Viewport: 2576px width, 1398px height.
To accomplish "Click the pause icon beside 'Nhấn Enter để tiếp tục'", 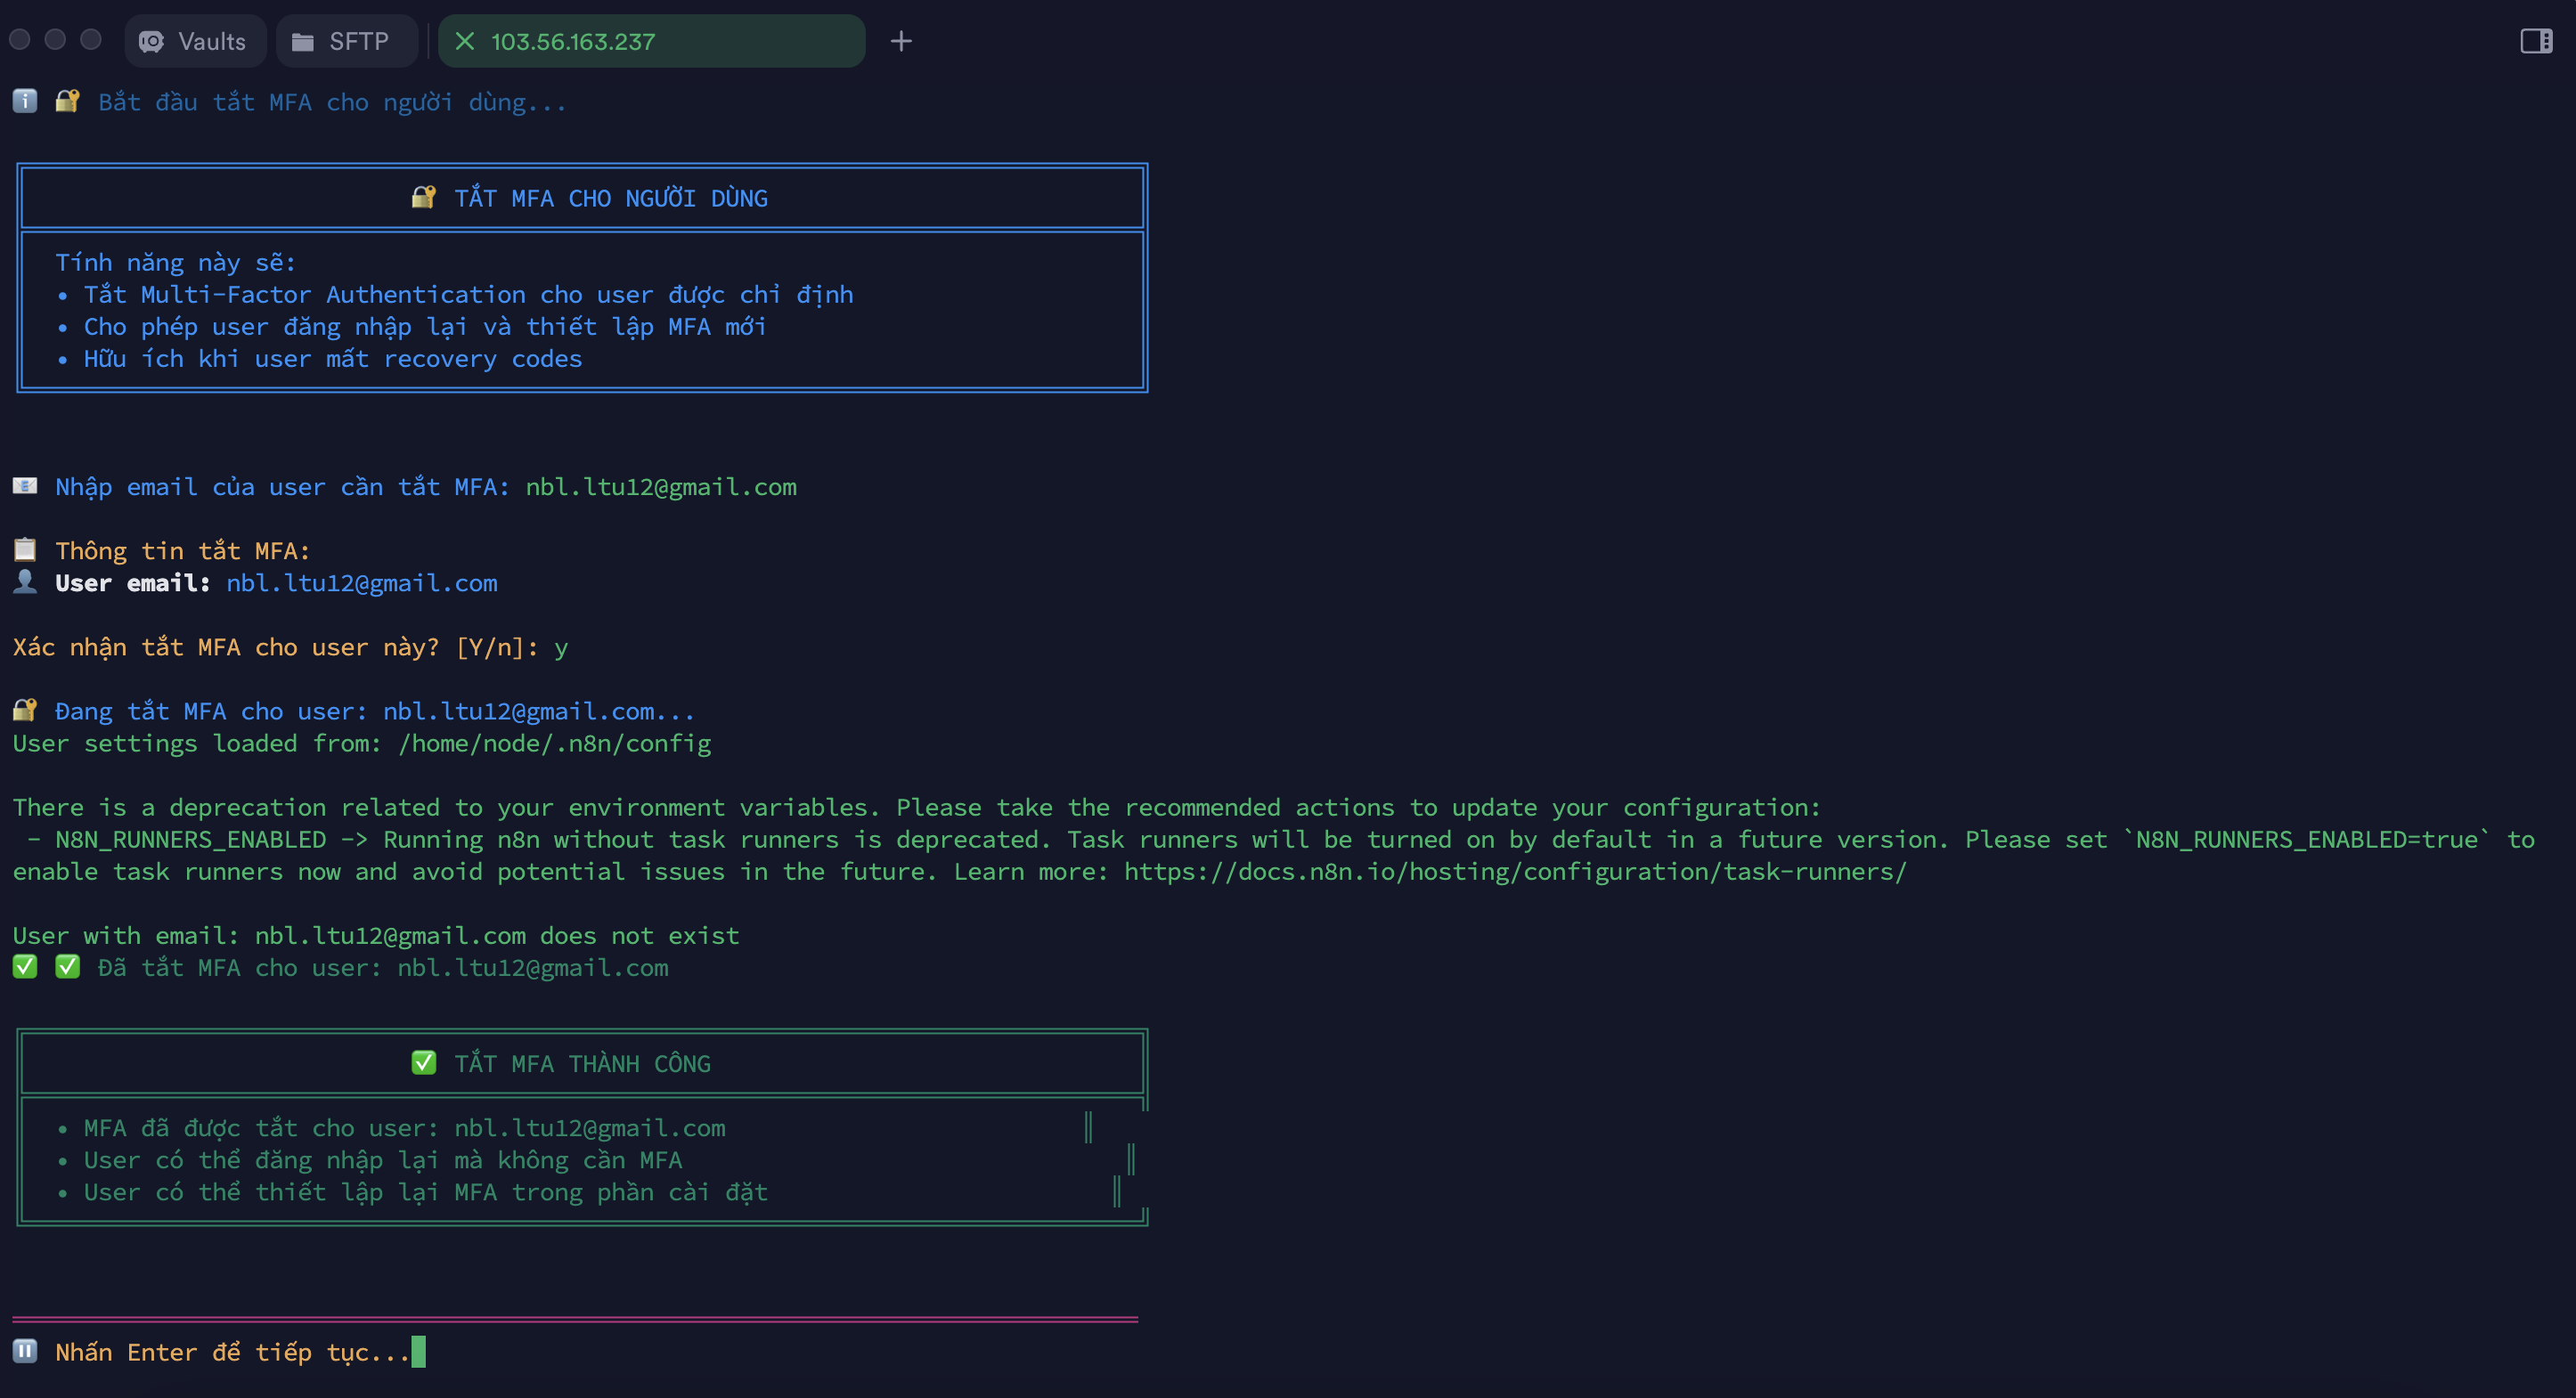I will 25,1351.
